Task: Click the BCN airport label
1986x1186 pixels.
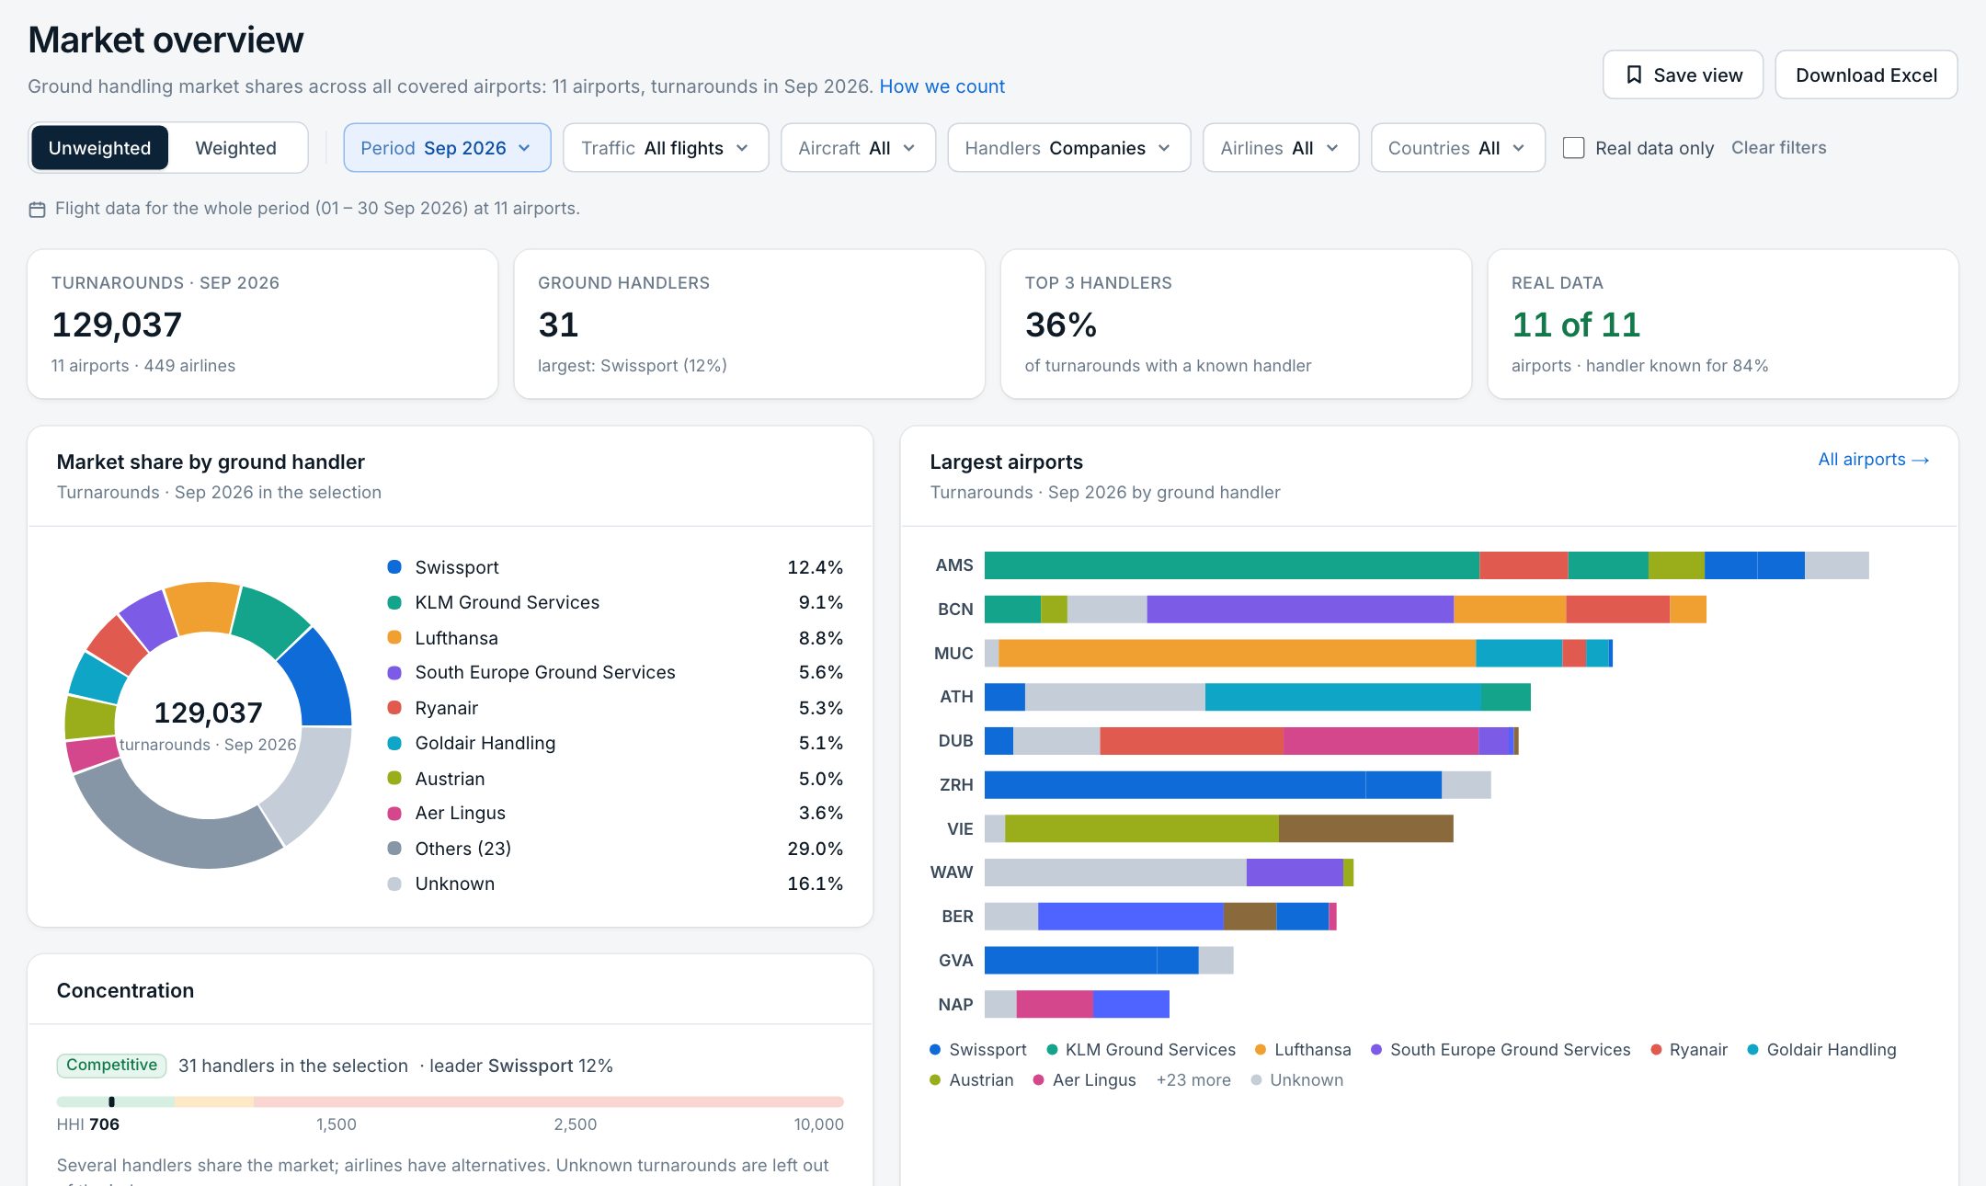Action: (x=955, y=610)
